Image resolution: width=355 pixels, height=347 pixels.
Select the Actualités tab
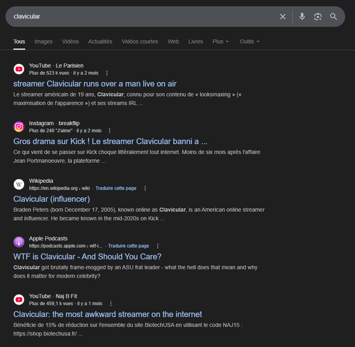tap(100, 41)
